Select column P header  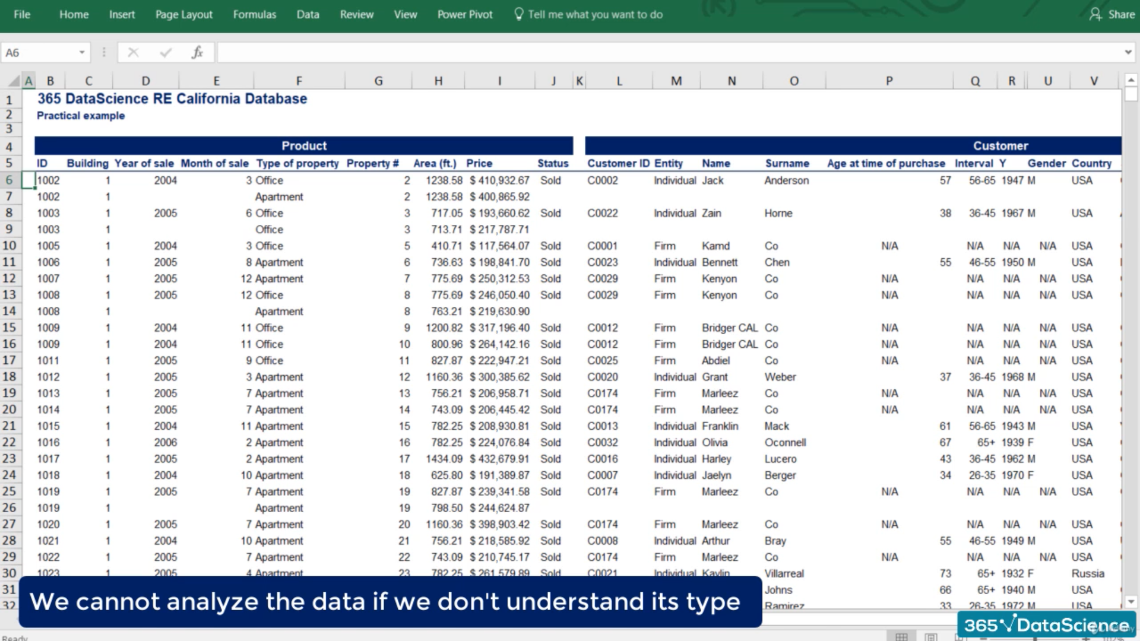pos(889,81)
